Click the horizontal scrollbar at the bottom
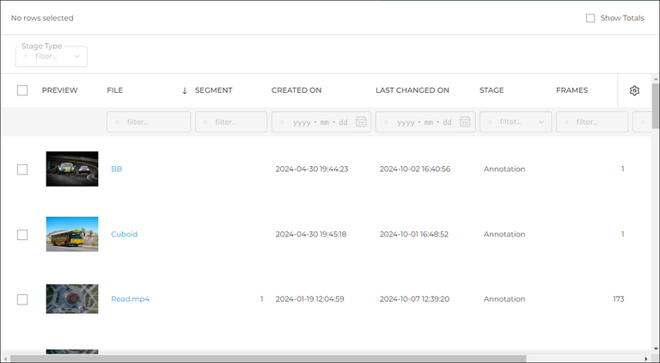 268,359
